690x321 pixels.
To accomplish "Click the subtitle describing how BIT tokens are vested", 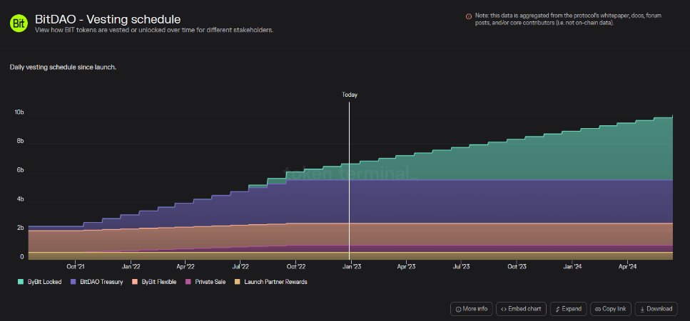I will coord(154,31).
